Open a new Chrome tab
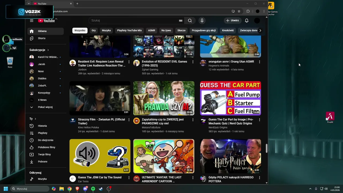 [77, 3]
